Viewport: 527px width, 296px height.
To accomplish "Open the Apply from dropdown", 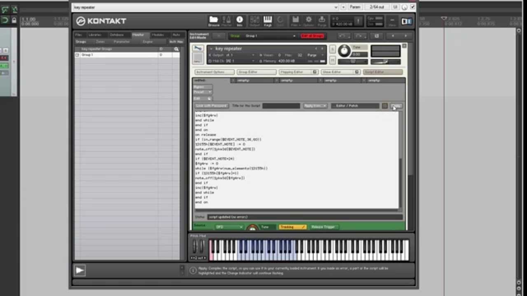I will point(315,106).
